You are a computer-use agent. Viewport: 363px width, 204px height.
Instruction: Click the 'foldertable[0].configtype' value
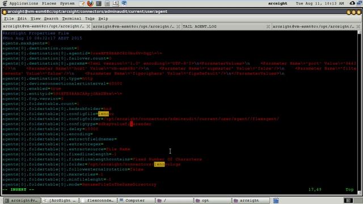pos(125,124)
